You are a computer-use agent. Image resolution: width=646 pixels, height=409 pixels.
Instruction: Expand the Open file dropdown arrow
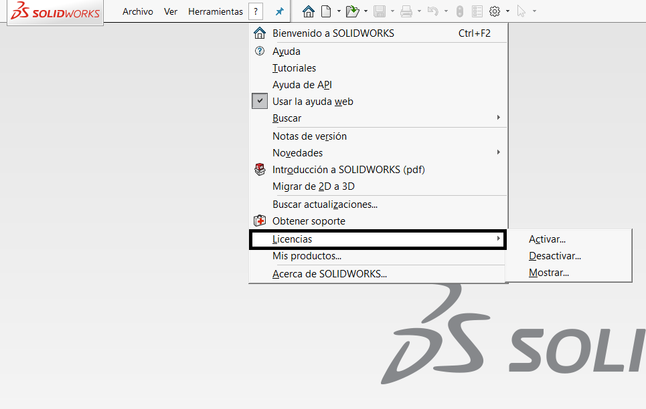coord(366,11)
